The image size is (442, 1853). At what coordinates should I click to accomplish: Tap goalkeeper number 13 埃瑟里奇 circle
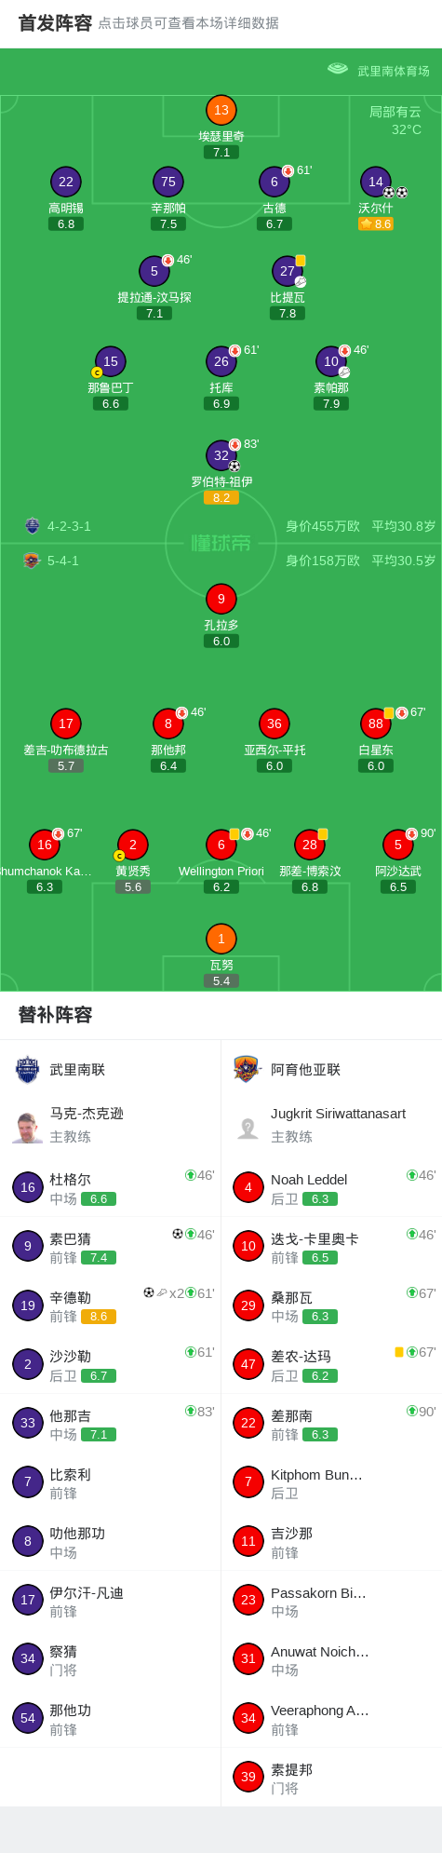(x=221, y=110)
